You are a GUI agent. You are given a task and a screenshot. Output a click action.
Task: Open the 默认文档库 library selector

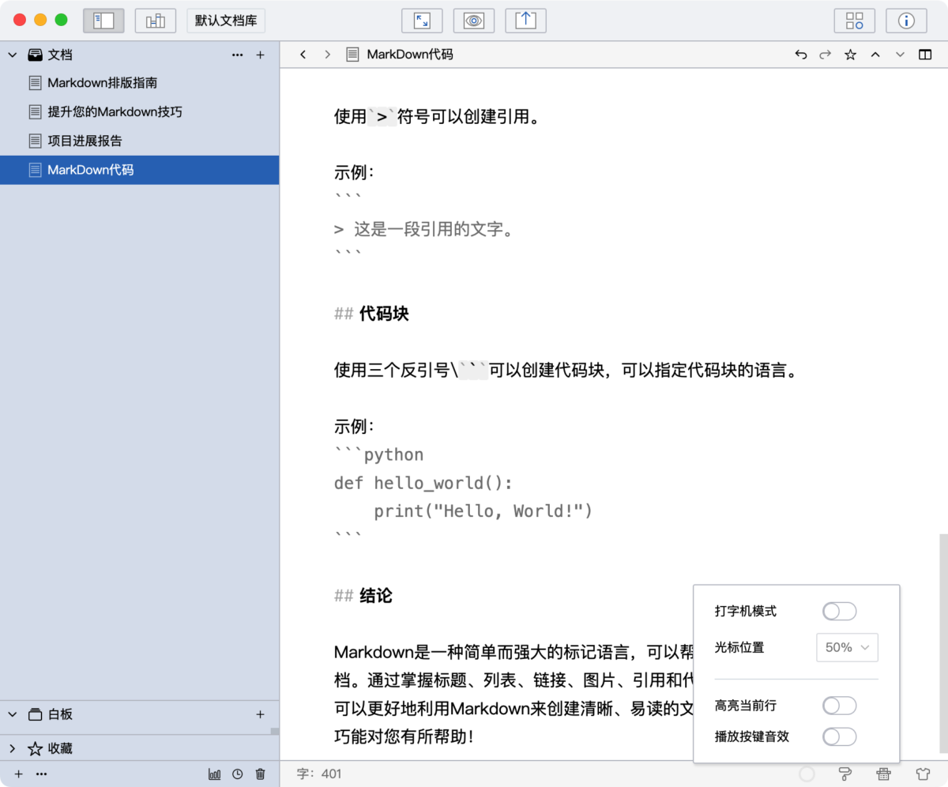pyautogui.click(x=226, y=21)
